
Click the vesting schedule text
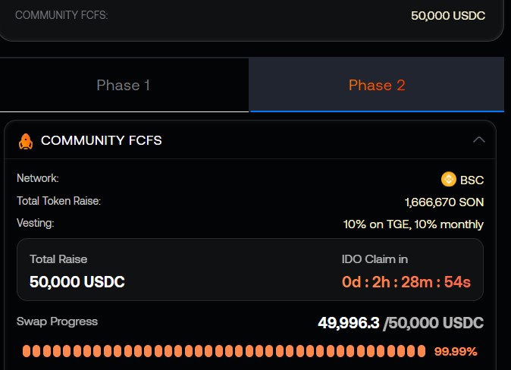[x=413, y=224]
